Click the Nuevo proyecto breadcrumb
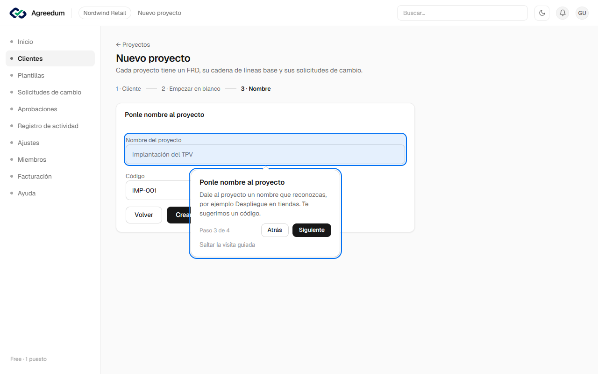The height and width of the screenshot is (374, 598). [159, 13]
